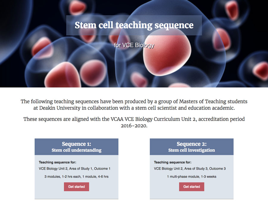The width and height of the screenshot is (268, 215).
Task: Click the VCAA accreditation period paragraph
Action: [134, 122]
